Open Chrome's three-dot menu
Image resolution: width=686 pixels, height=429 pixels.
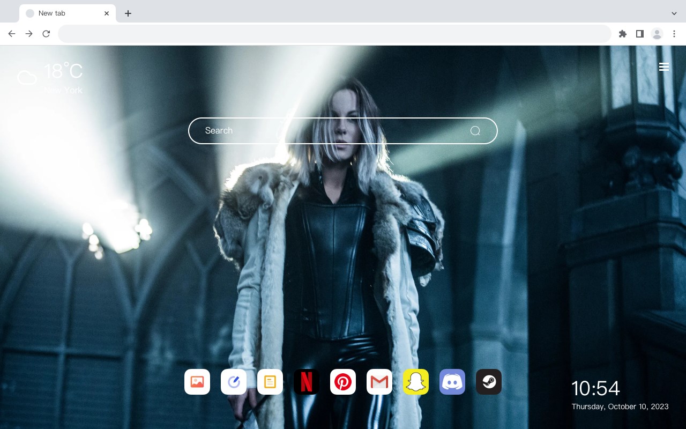674,34
